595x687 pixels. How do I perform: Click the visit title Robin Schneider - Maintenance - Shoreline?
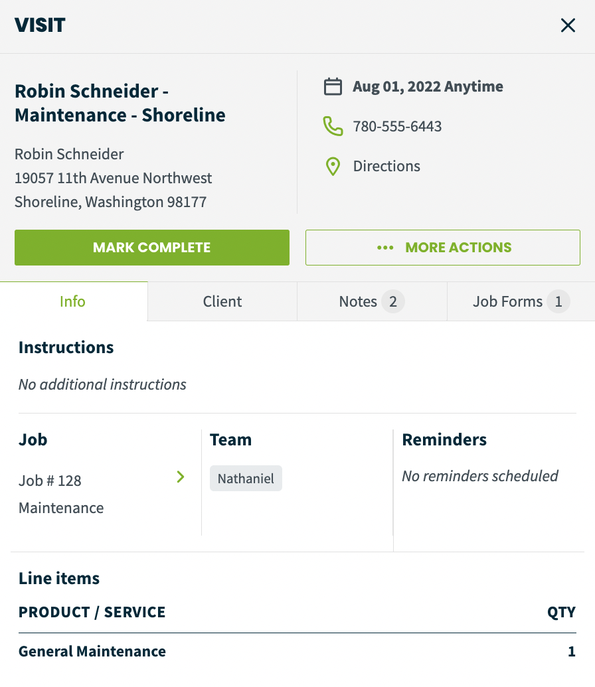120,103
